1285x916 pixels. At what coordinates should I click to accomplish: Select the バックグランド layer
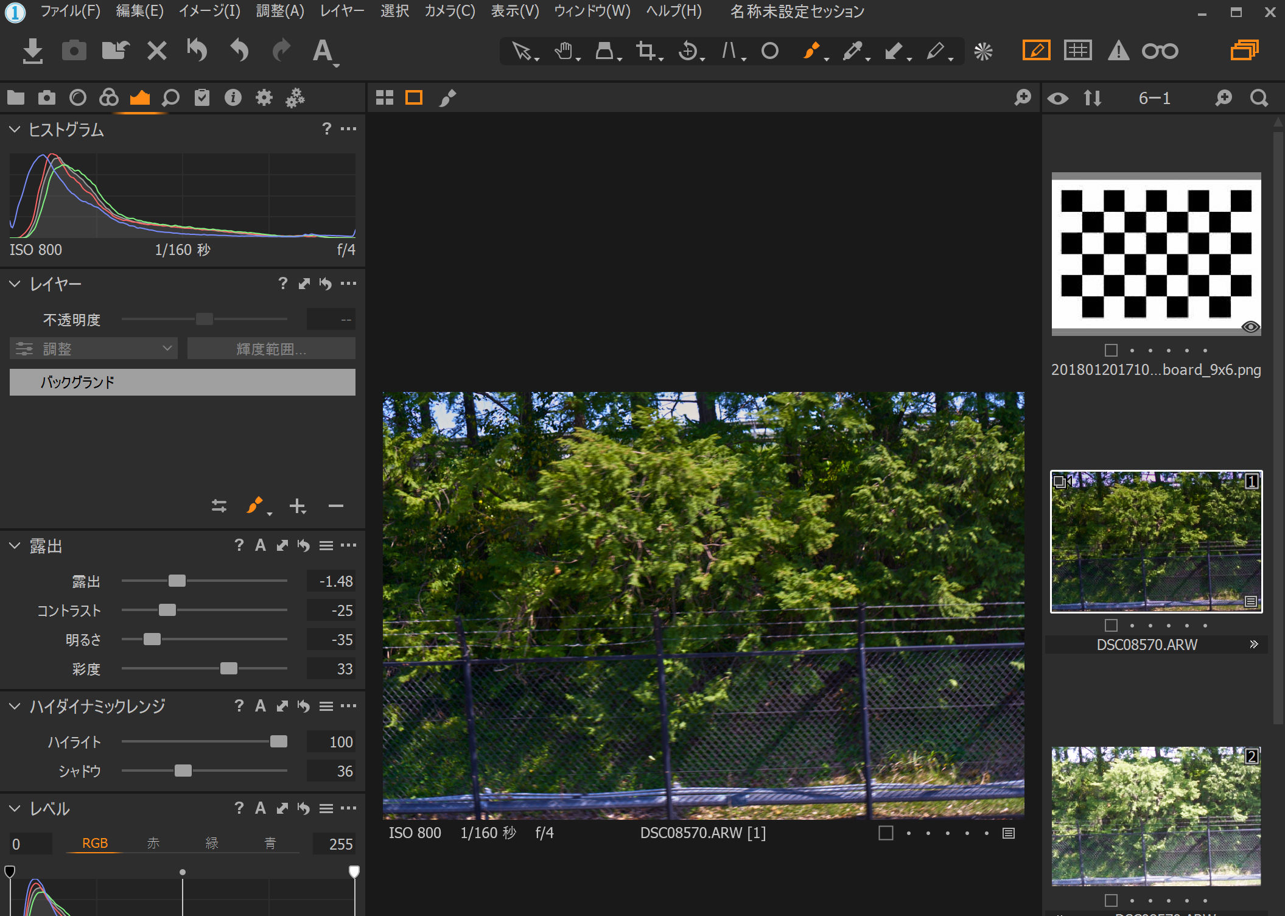point(182,382)
